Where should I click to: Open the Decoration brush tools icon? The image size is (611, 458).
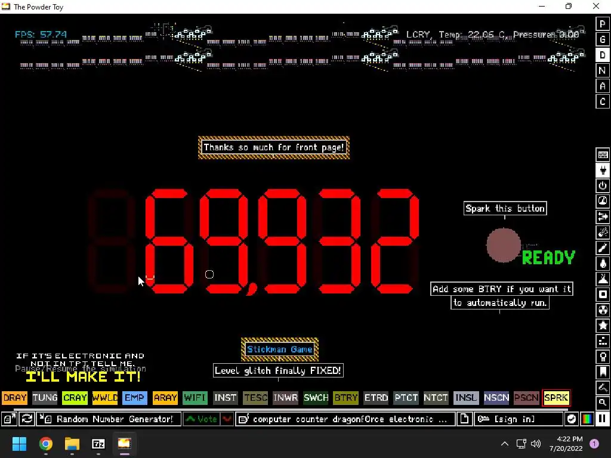pyautogui.click(x=603, y=388)
